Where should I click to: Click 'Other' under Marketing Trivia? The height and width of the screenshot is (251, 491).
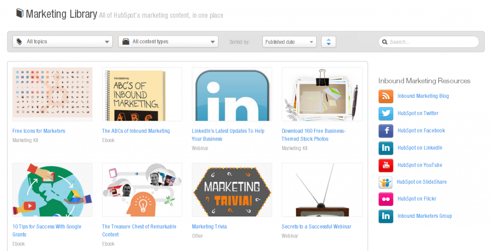[198, 236]
